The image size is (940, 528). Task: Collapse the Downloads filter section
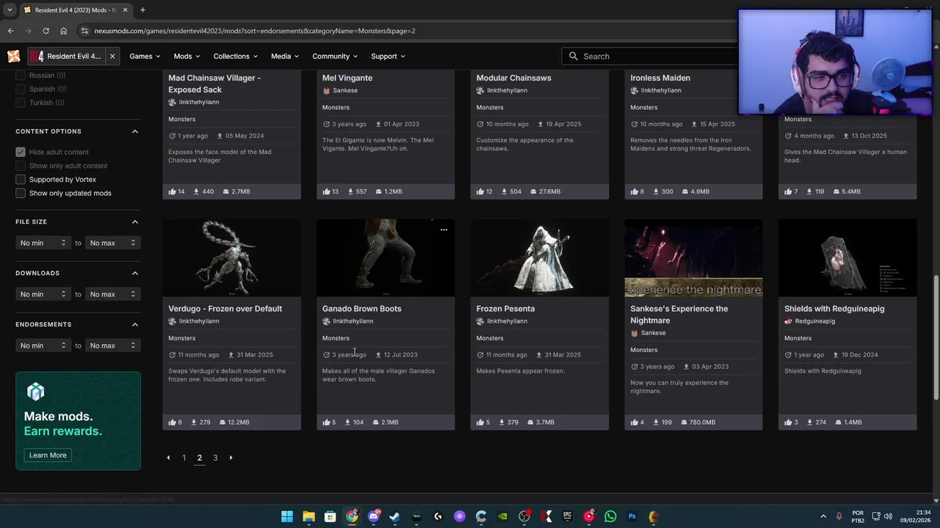point(134,273)
